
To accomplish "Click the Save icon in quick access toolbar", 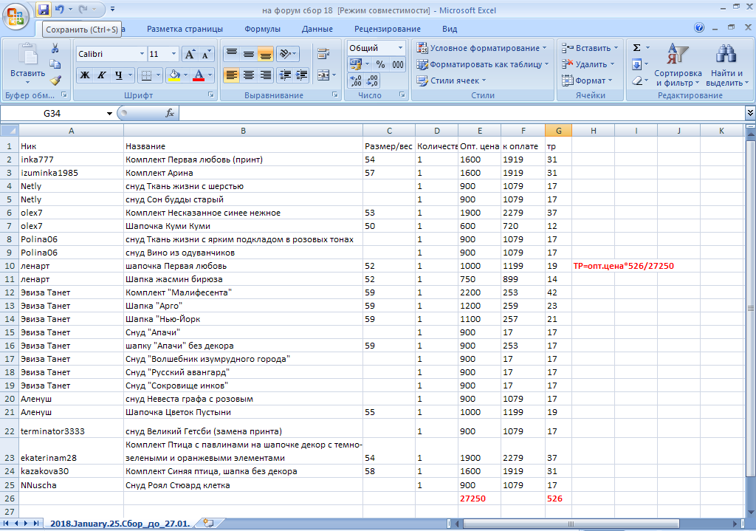I will [x=44, y=10].
